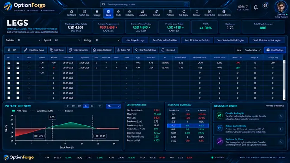The height and width of the screenshot is (163, 290).
Task: Check the Use checkbox for row 4
Action: [9, 78]
